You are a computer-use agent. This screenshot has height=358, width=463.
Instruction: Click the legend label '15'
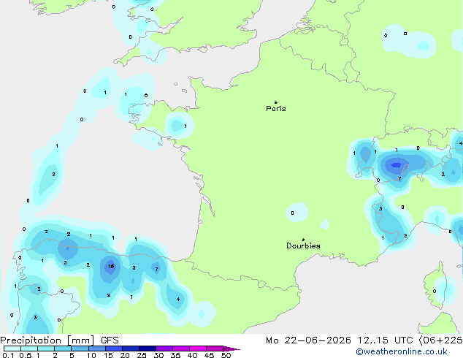click(108, 355)
